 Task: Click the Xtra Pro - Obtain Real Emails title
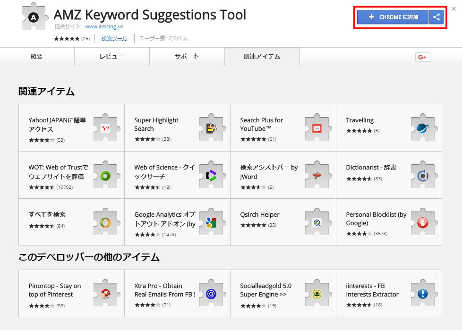[165, 290]
